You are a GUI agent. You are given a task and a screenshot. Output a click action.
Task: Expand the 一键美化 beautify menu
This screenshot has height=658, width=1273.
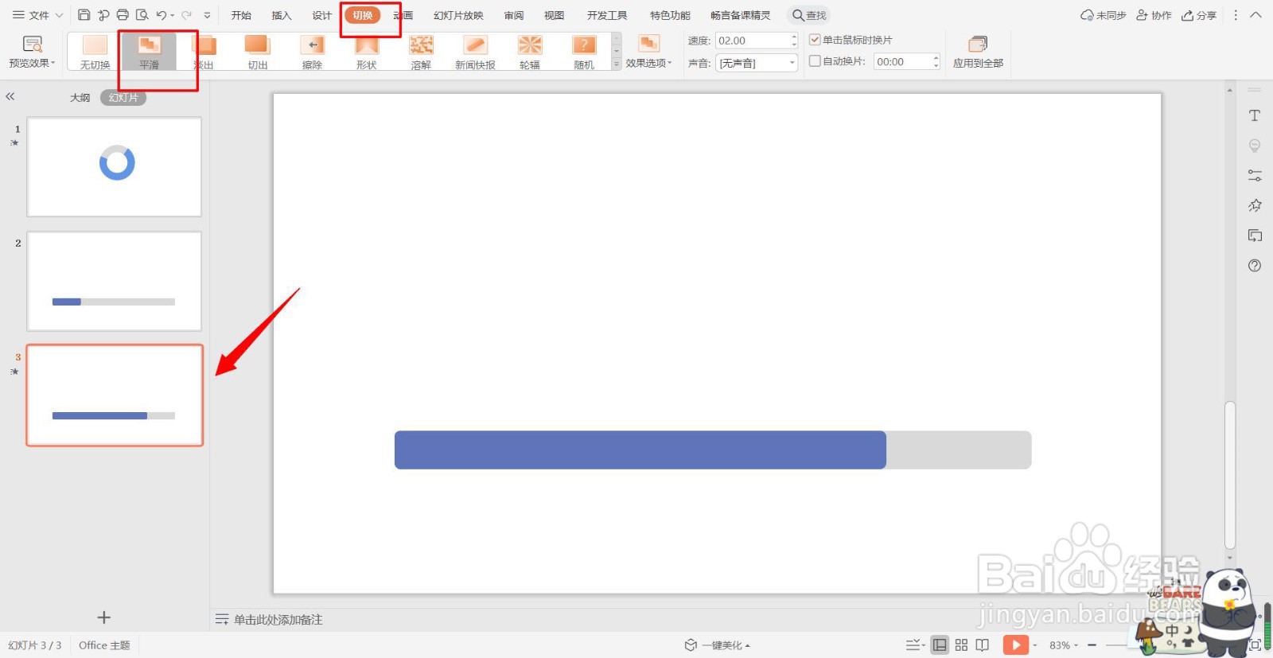click(x=718, y=645)
